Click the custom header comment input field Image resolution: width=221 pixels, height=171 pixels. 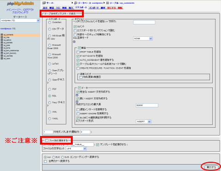(144, 23)
